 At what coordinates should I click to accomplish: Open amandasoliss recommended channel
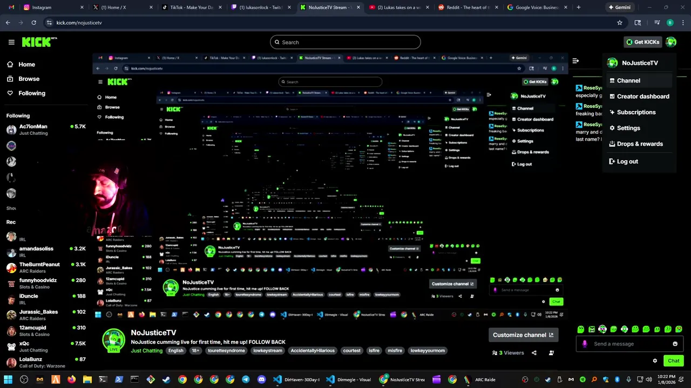45,252
